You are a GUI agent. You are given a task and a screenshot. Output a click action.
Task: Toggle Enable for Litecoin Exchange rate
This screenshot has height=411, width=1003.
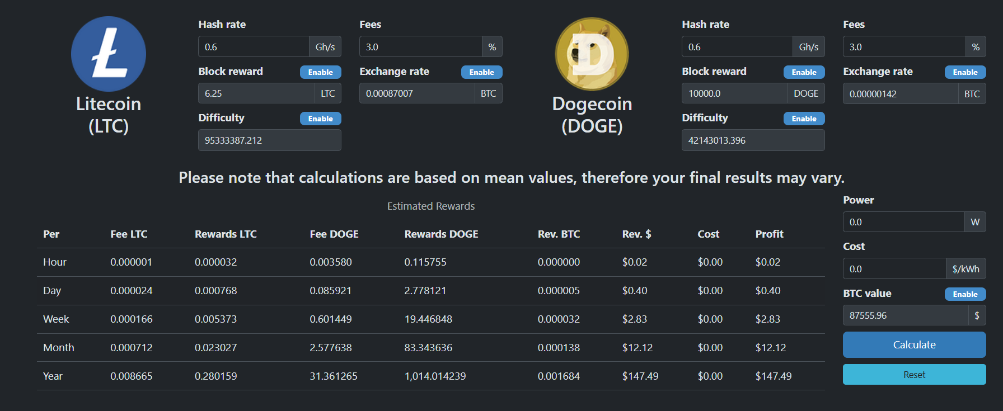[481, 72]
